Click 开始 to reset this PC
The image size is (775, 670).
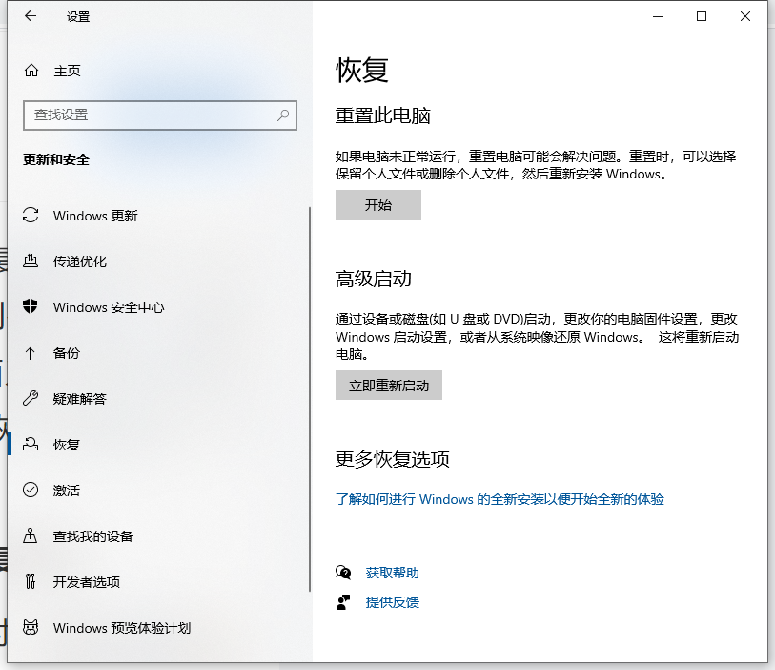tap(377, 204)
